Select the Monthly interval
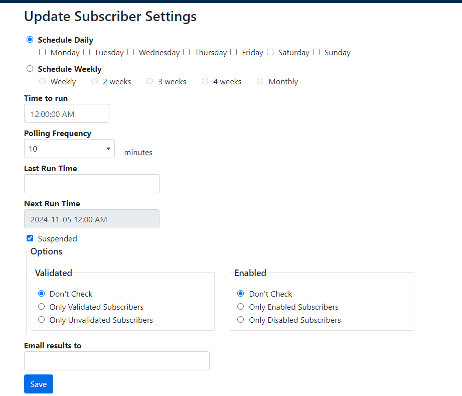 260,81
